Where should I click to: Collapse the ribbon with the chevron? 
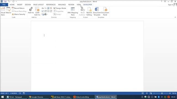click(175, 17)
